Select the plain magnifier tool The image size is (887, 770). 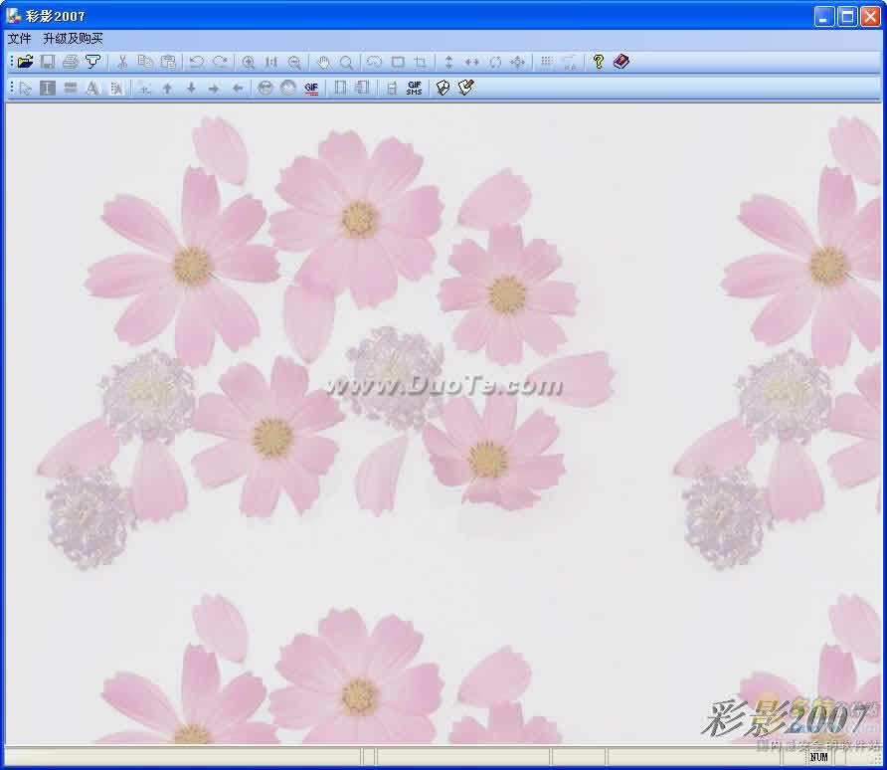(346, 63)
